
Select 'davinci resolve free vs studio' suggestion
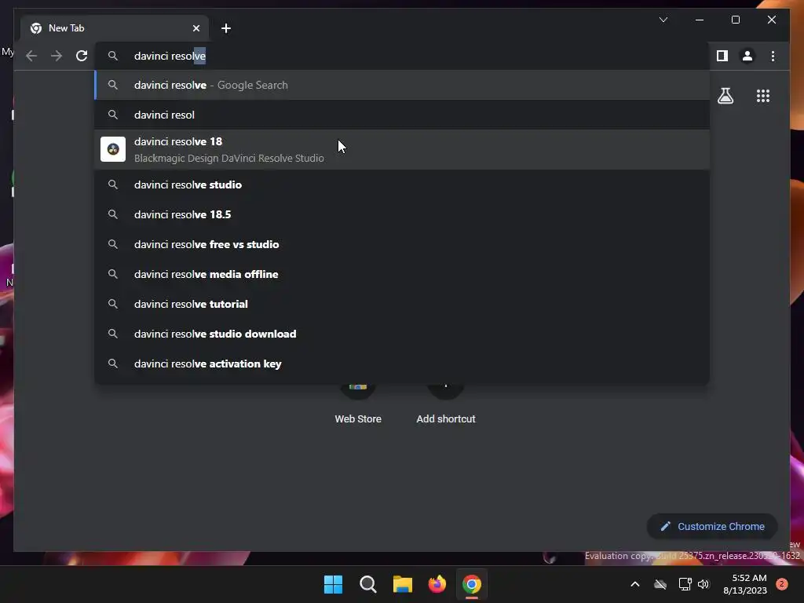point(403,244)
